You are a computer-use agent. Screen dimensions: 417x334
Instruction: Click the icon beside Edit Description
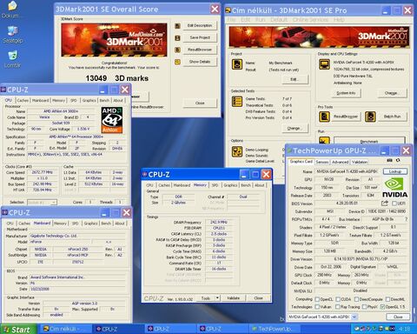177,26
